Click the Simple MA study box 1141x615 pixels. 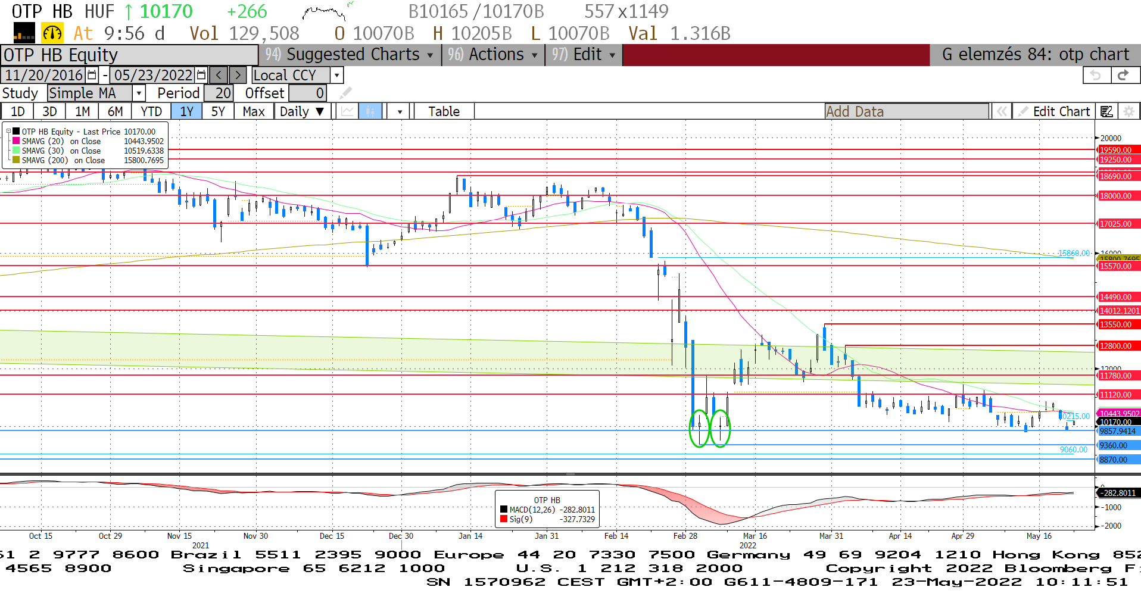point(90,93)
